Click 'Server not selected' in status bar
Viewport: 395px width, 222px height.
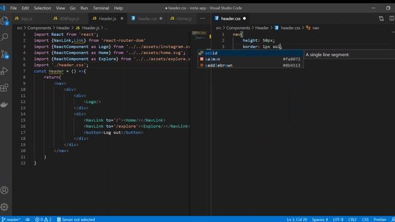pos(76,220)
